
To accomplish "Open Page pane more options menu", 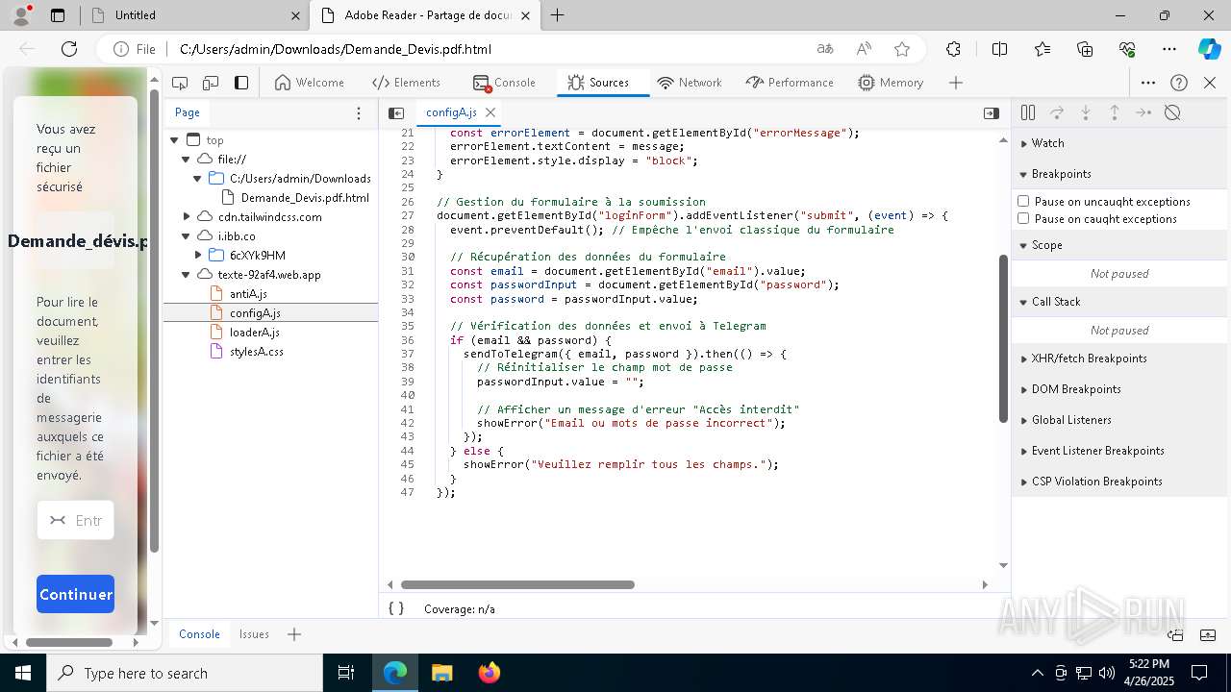I will (x=359, y=112).
